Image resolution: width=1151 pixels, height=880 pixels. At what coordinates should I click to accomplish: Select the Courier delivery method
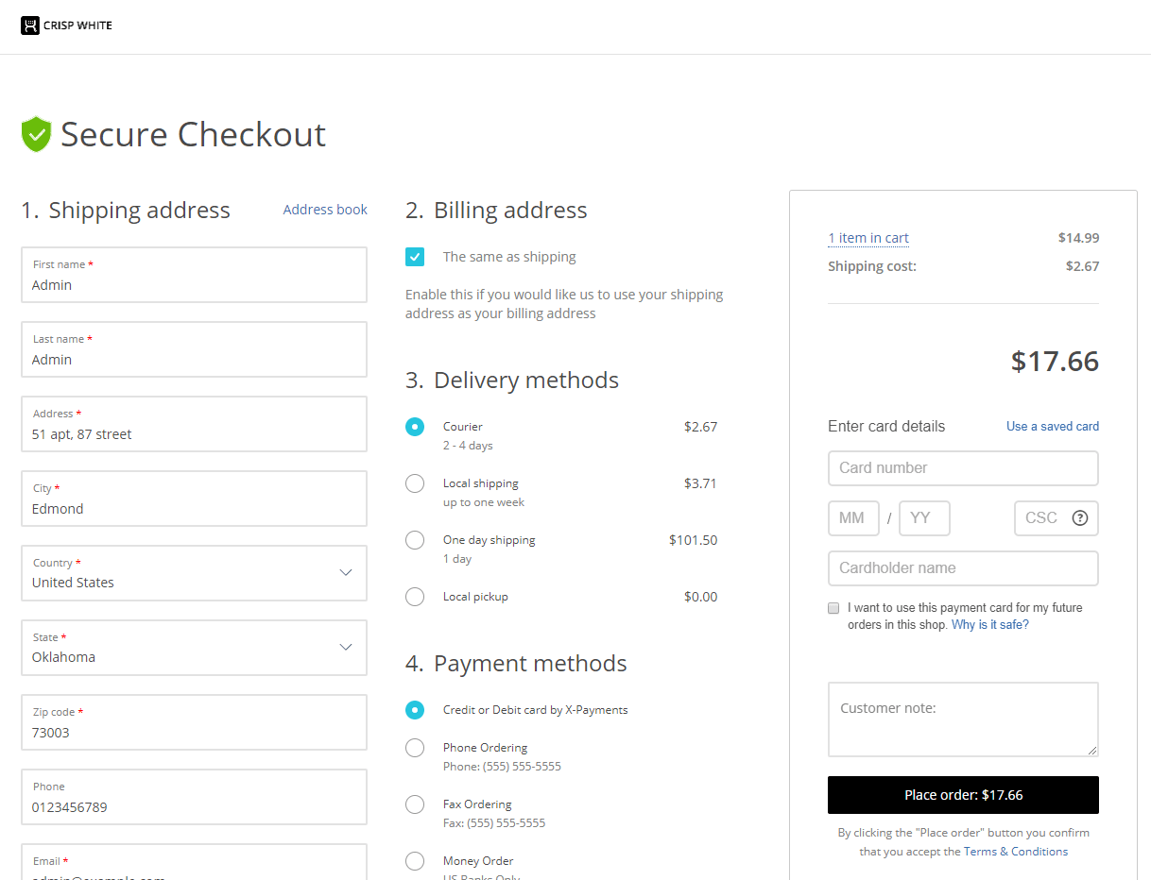coord(415,427)
